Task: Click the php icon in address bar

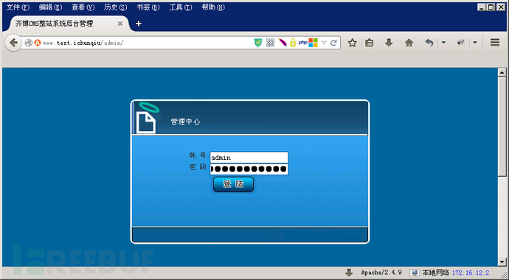Action: pyautogui.click(x=303, y=43)
